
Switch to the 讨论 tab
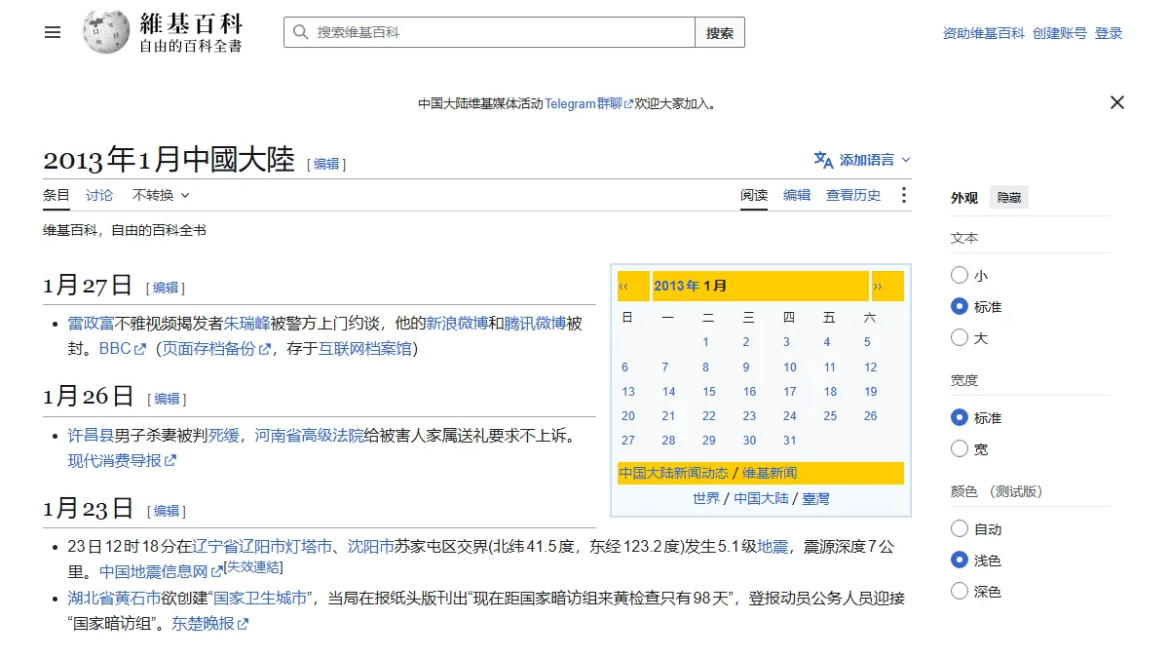point(99,195)
